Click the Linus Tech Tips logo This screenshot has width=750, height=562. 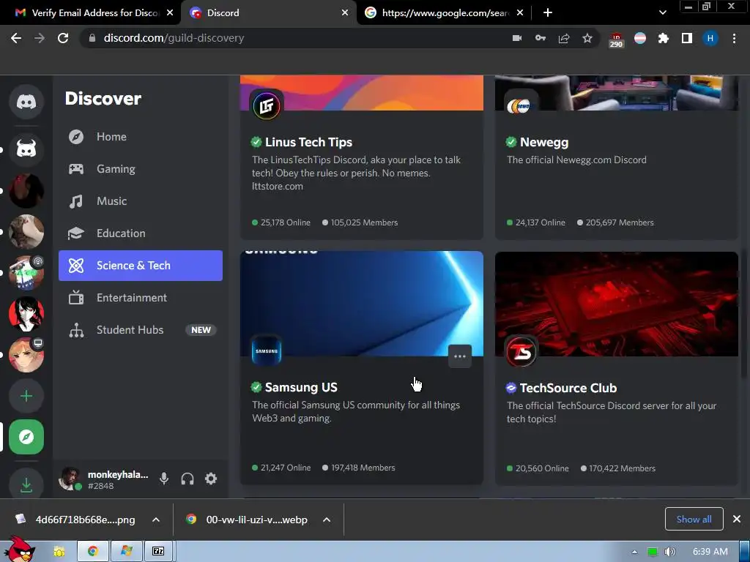[267, 105]
